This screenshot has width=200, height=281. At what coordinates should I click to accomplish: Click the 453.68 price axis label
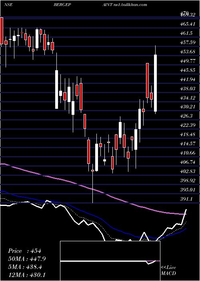point(188,52)
